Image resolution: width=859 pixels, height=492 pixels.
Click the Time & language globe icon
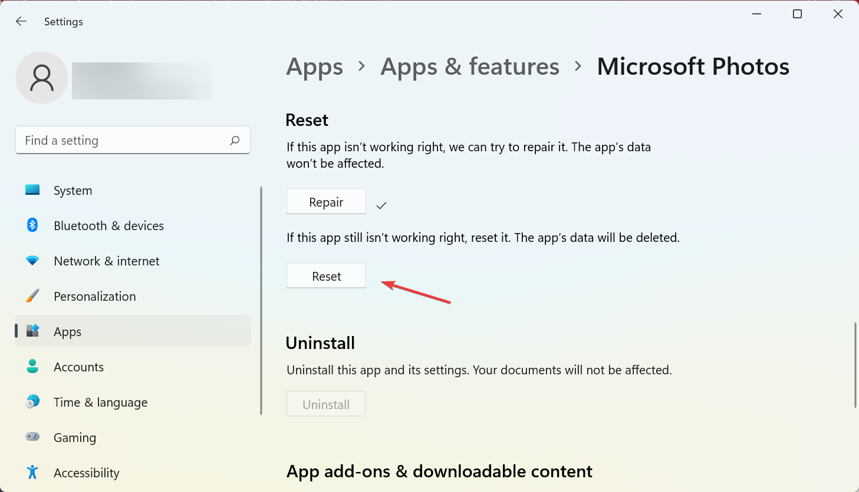click(32, 402)
